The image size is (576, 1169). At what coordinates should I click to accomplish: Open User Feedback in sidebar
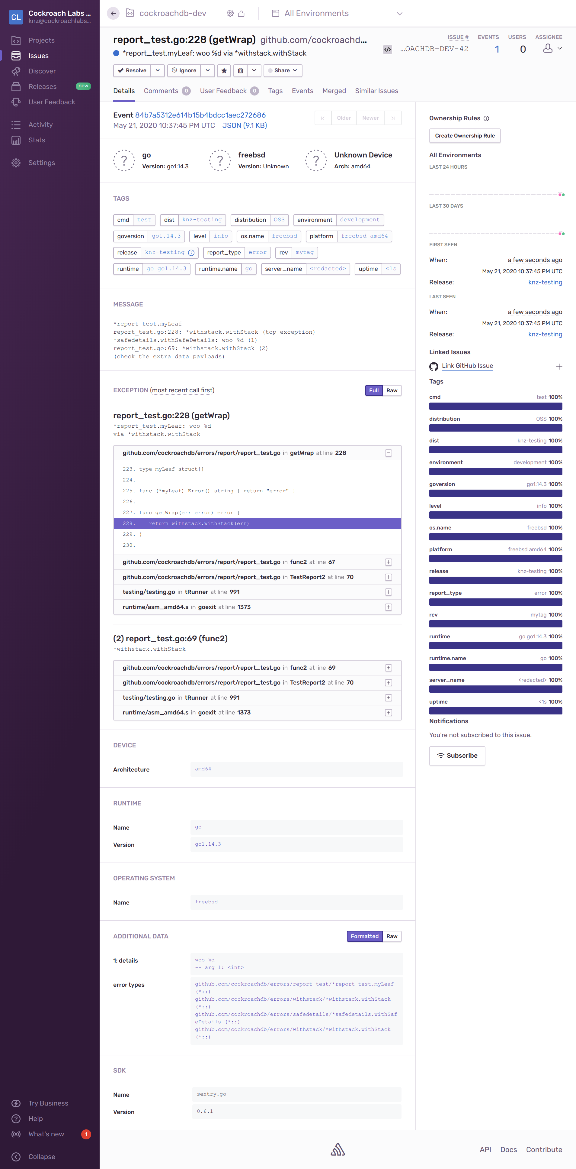52,102
